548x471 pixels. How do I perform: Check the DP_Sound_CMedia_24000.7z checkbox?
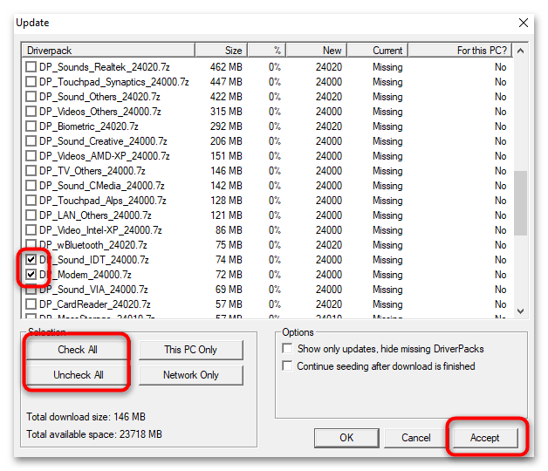pyautogui.click(x=31, y=186)
